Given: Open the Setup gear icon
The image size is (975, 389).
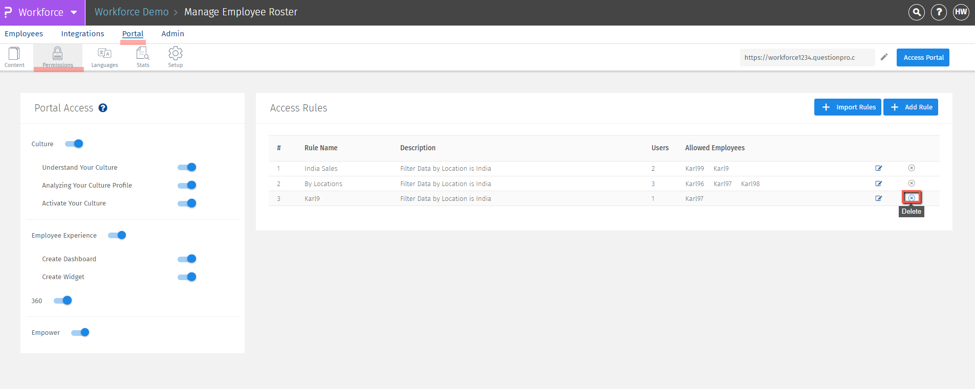Looking at the screenshot, I should coord(175,57).
